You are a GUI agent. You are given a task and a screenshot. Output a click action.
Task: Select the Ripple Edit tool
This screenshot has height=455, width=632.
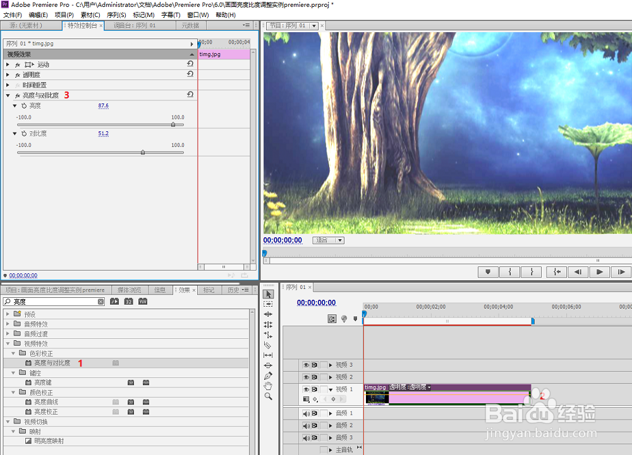click(268, 314)
